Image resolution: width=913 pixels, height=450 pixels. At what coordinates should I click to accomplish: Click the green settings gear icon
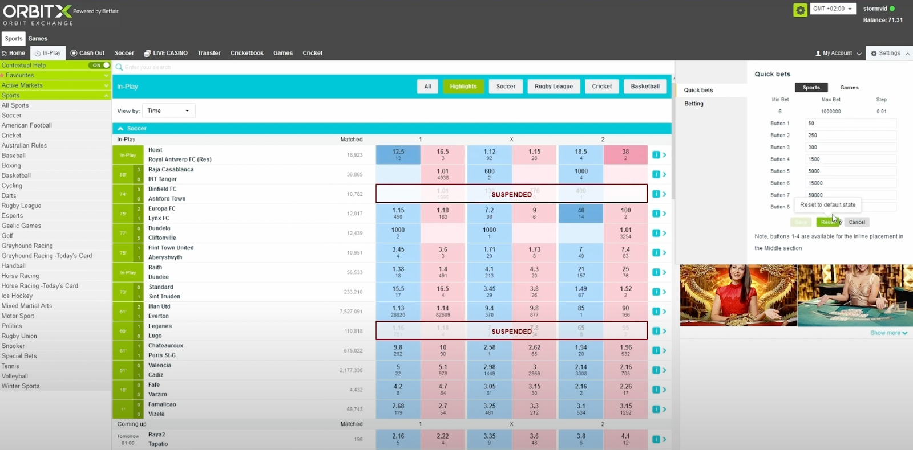point(800,10)
